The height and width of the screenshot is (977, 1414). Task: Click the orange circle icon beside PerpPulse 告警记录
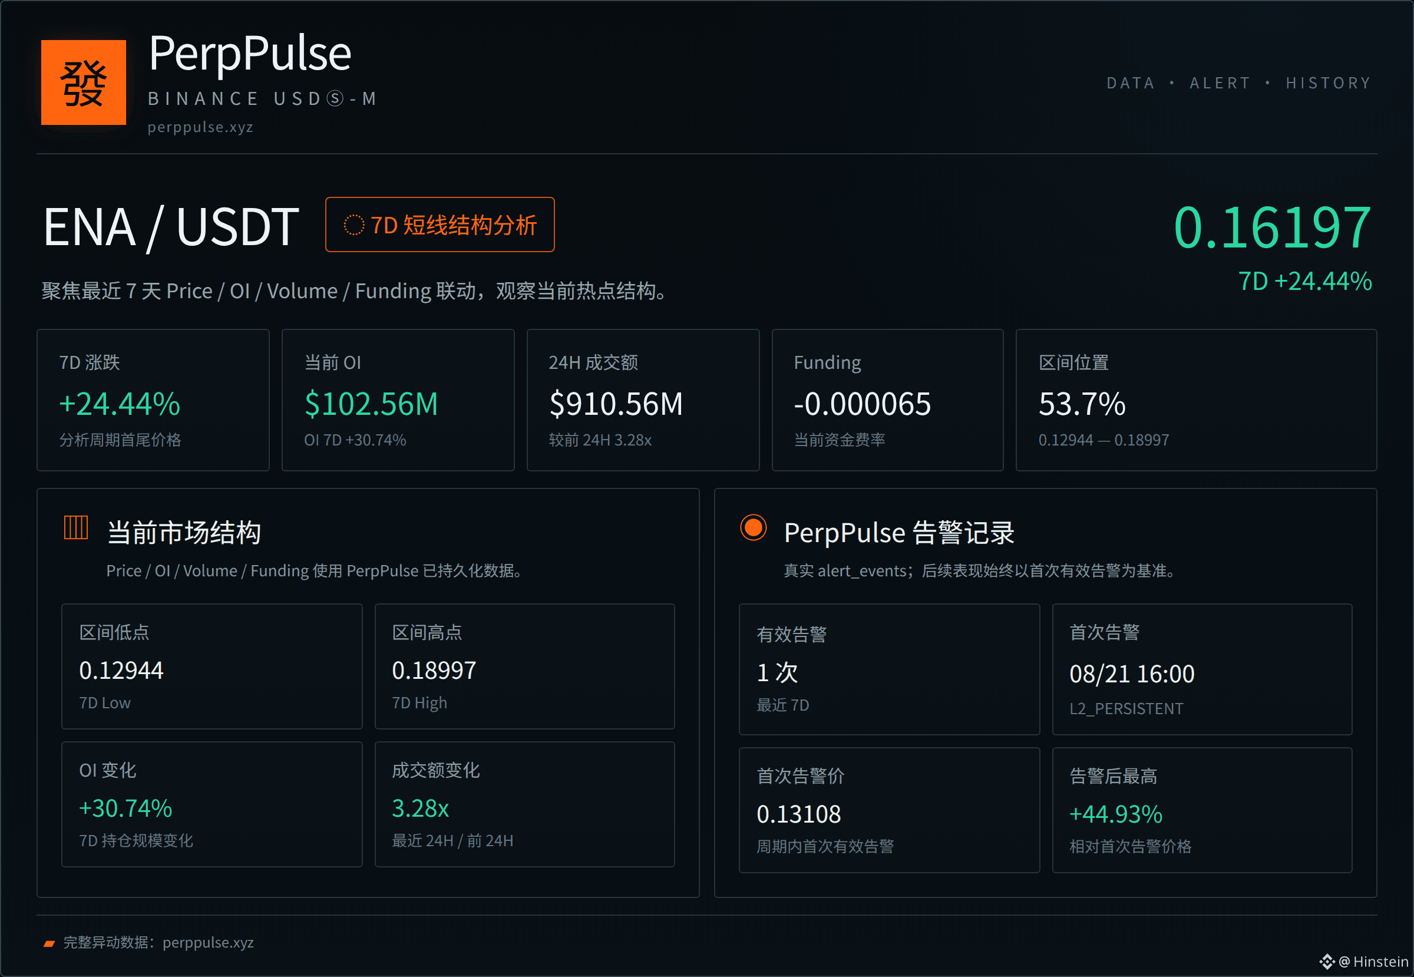pos(753,527)
